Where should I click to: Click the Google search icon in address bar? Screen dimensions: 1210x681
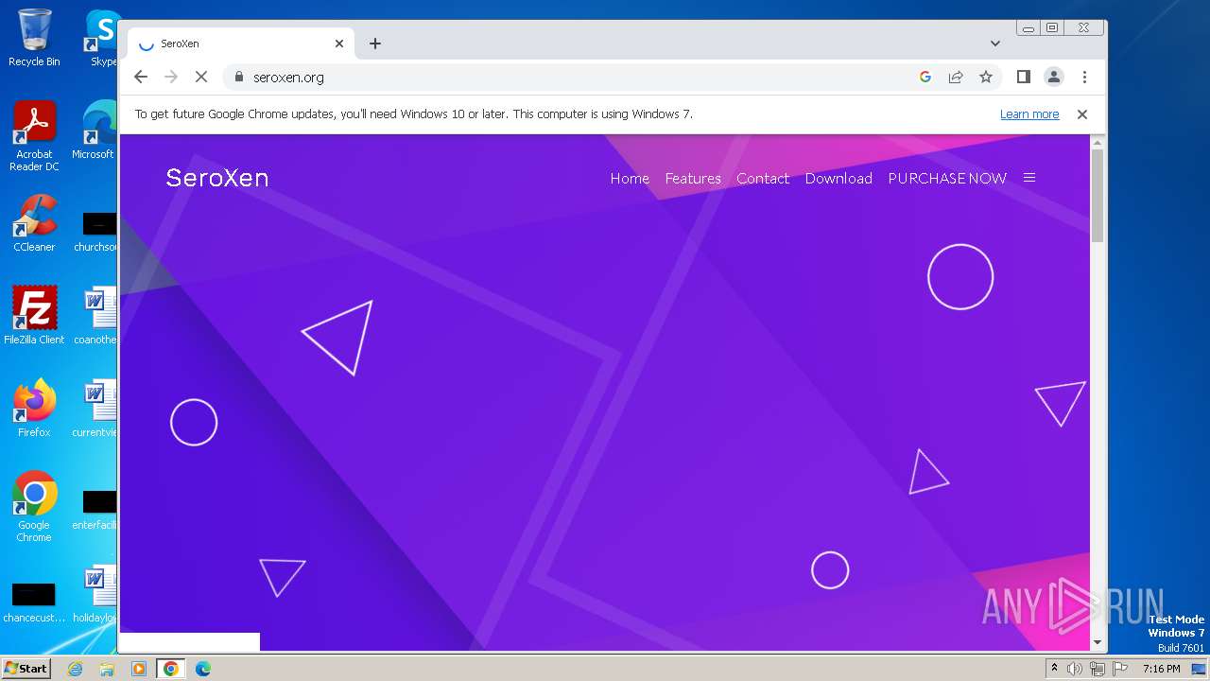tap(925, 78)
